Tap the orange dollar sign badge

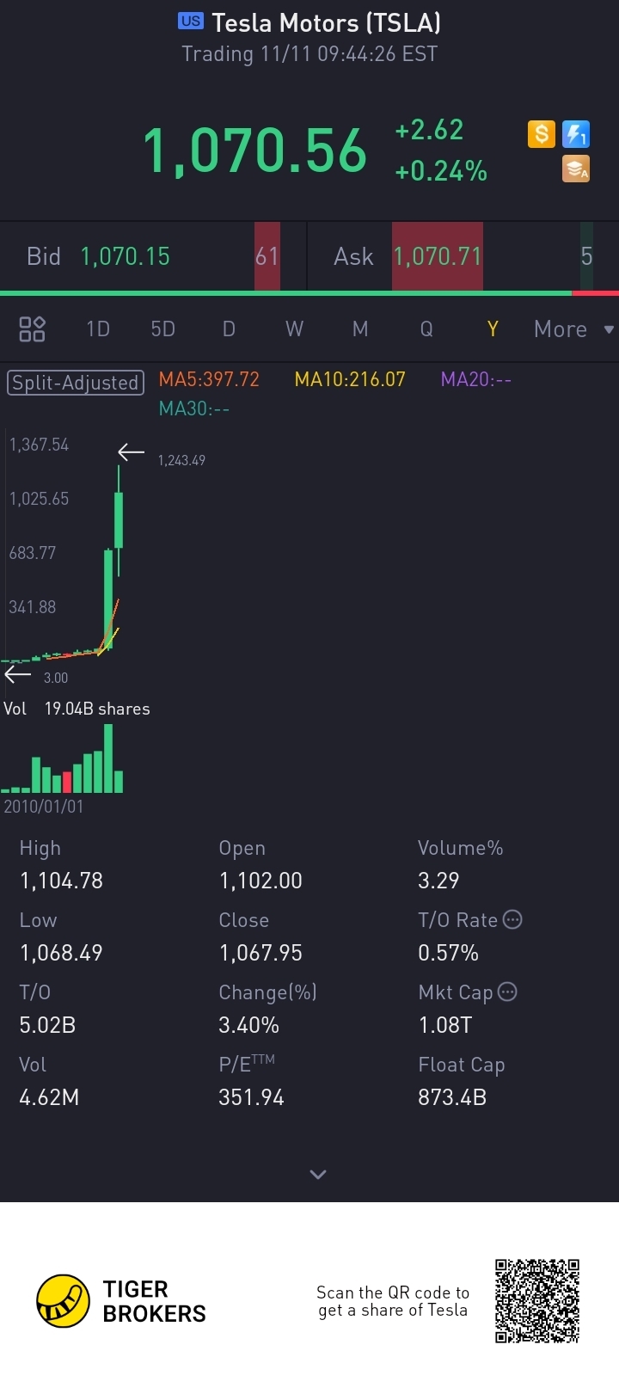[x=541, y=134]
